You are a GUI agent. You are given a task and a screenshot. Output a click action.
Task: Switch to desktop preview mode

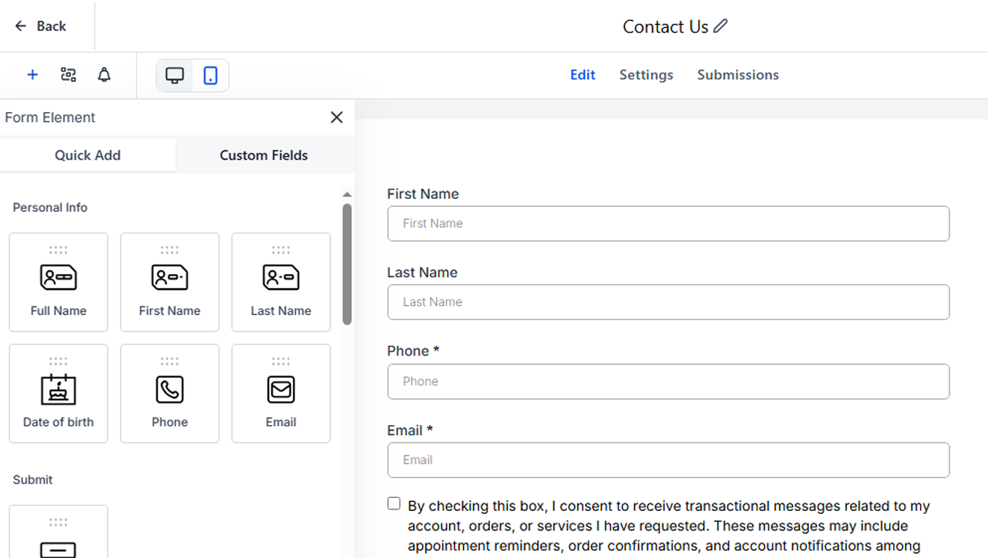coord(175,75)
